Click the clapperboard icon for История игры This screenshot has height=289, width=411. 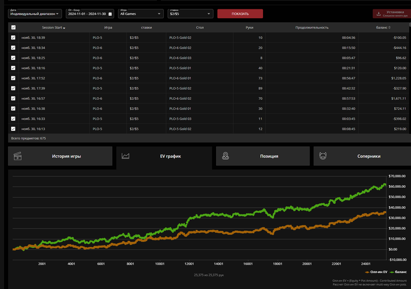point(18,156)
